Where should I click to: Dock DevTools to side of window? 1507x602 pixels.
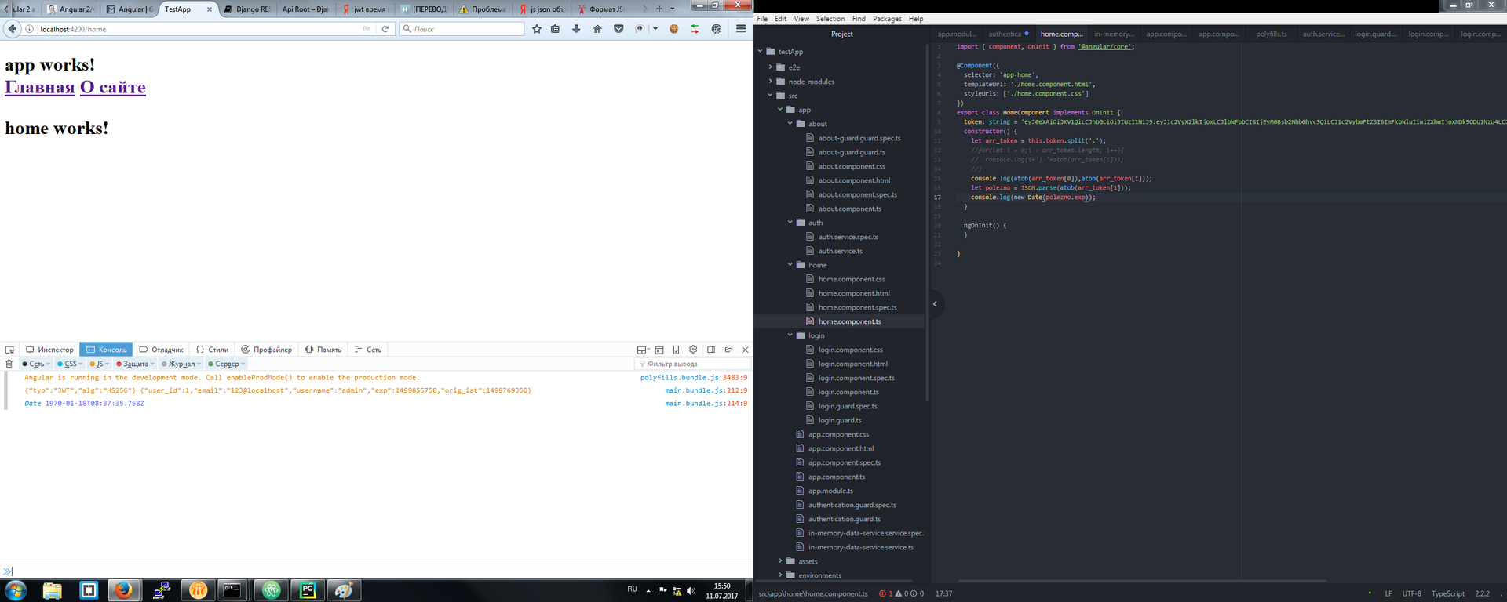711,350
